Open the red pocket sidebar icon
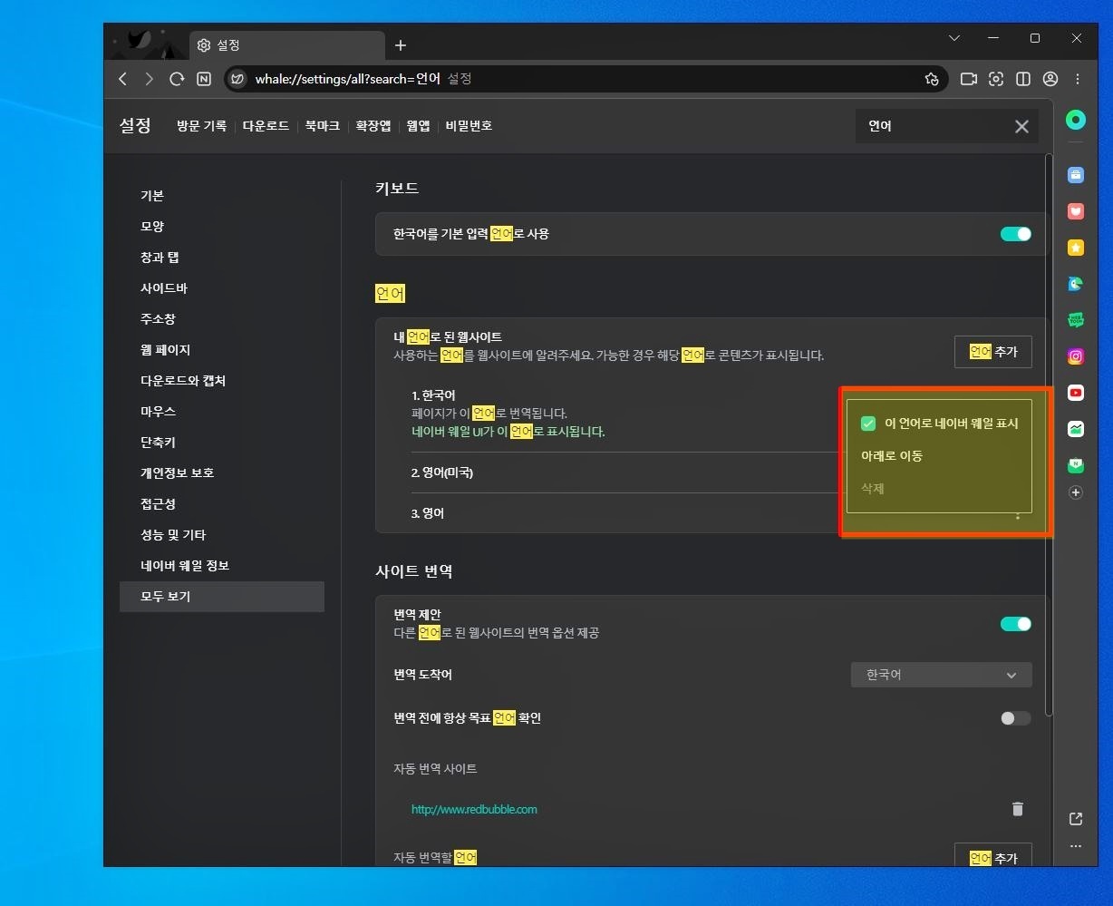 pos(1076,211)
